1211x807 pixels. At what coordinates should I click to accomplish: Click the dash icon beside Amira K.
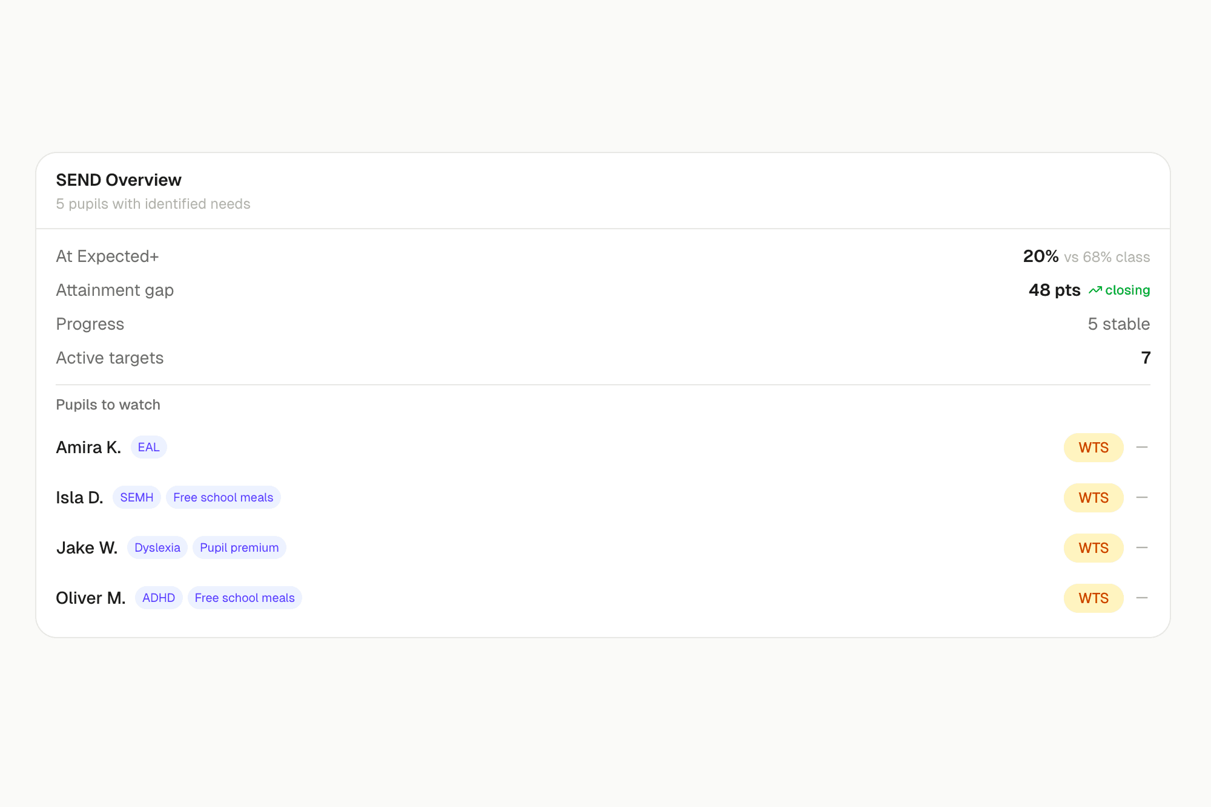pos(1142,448)
